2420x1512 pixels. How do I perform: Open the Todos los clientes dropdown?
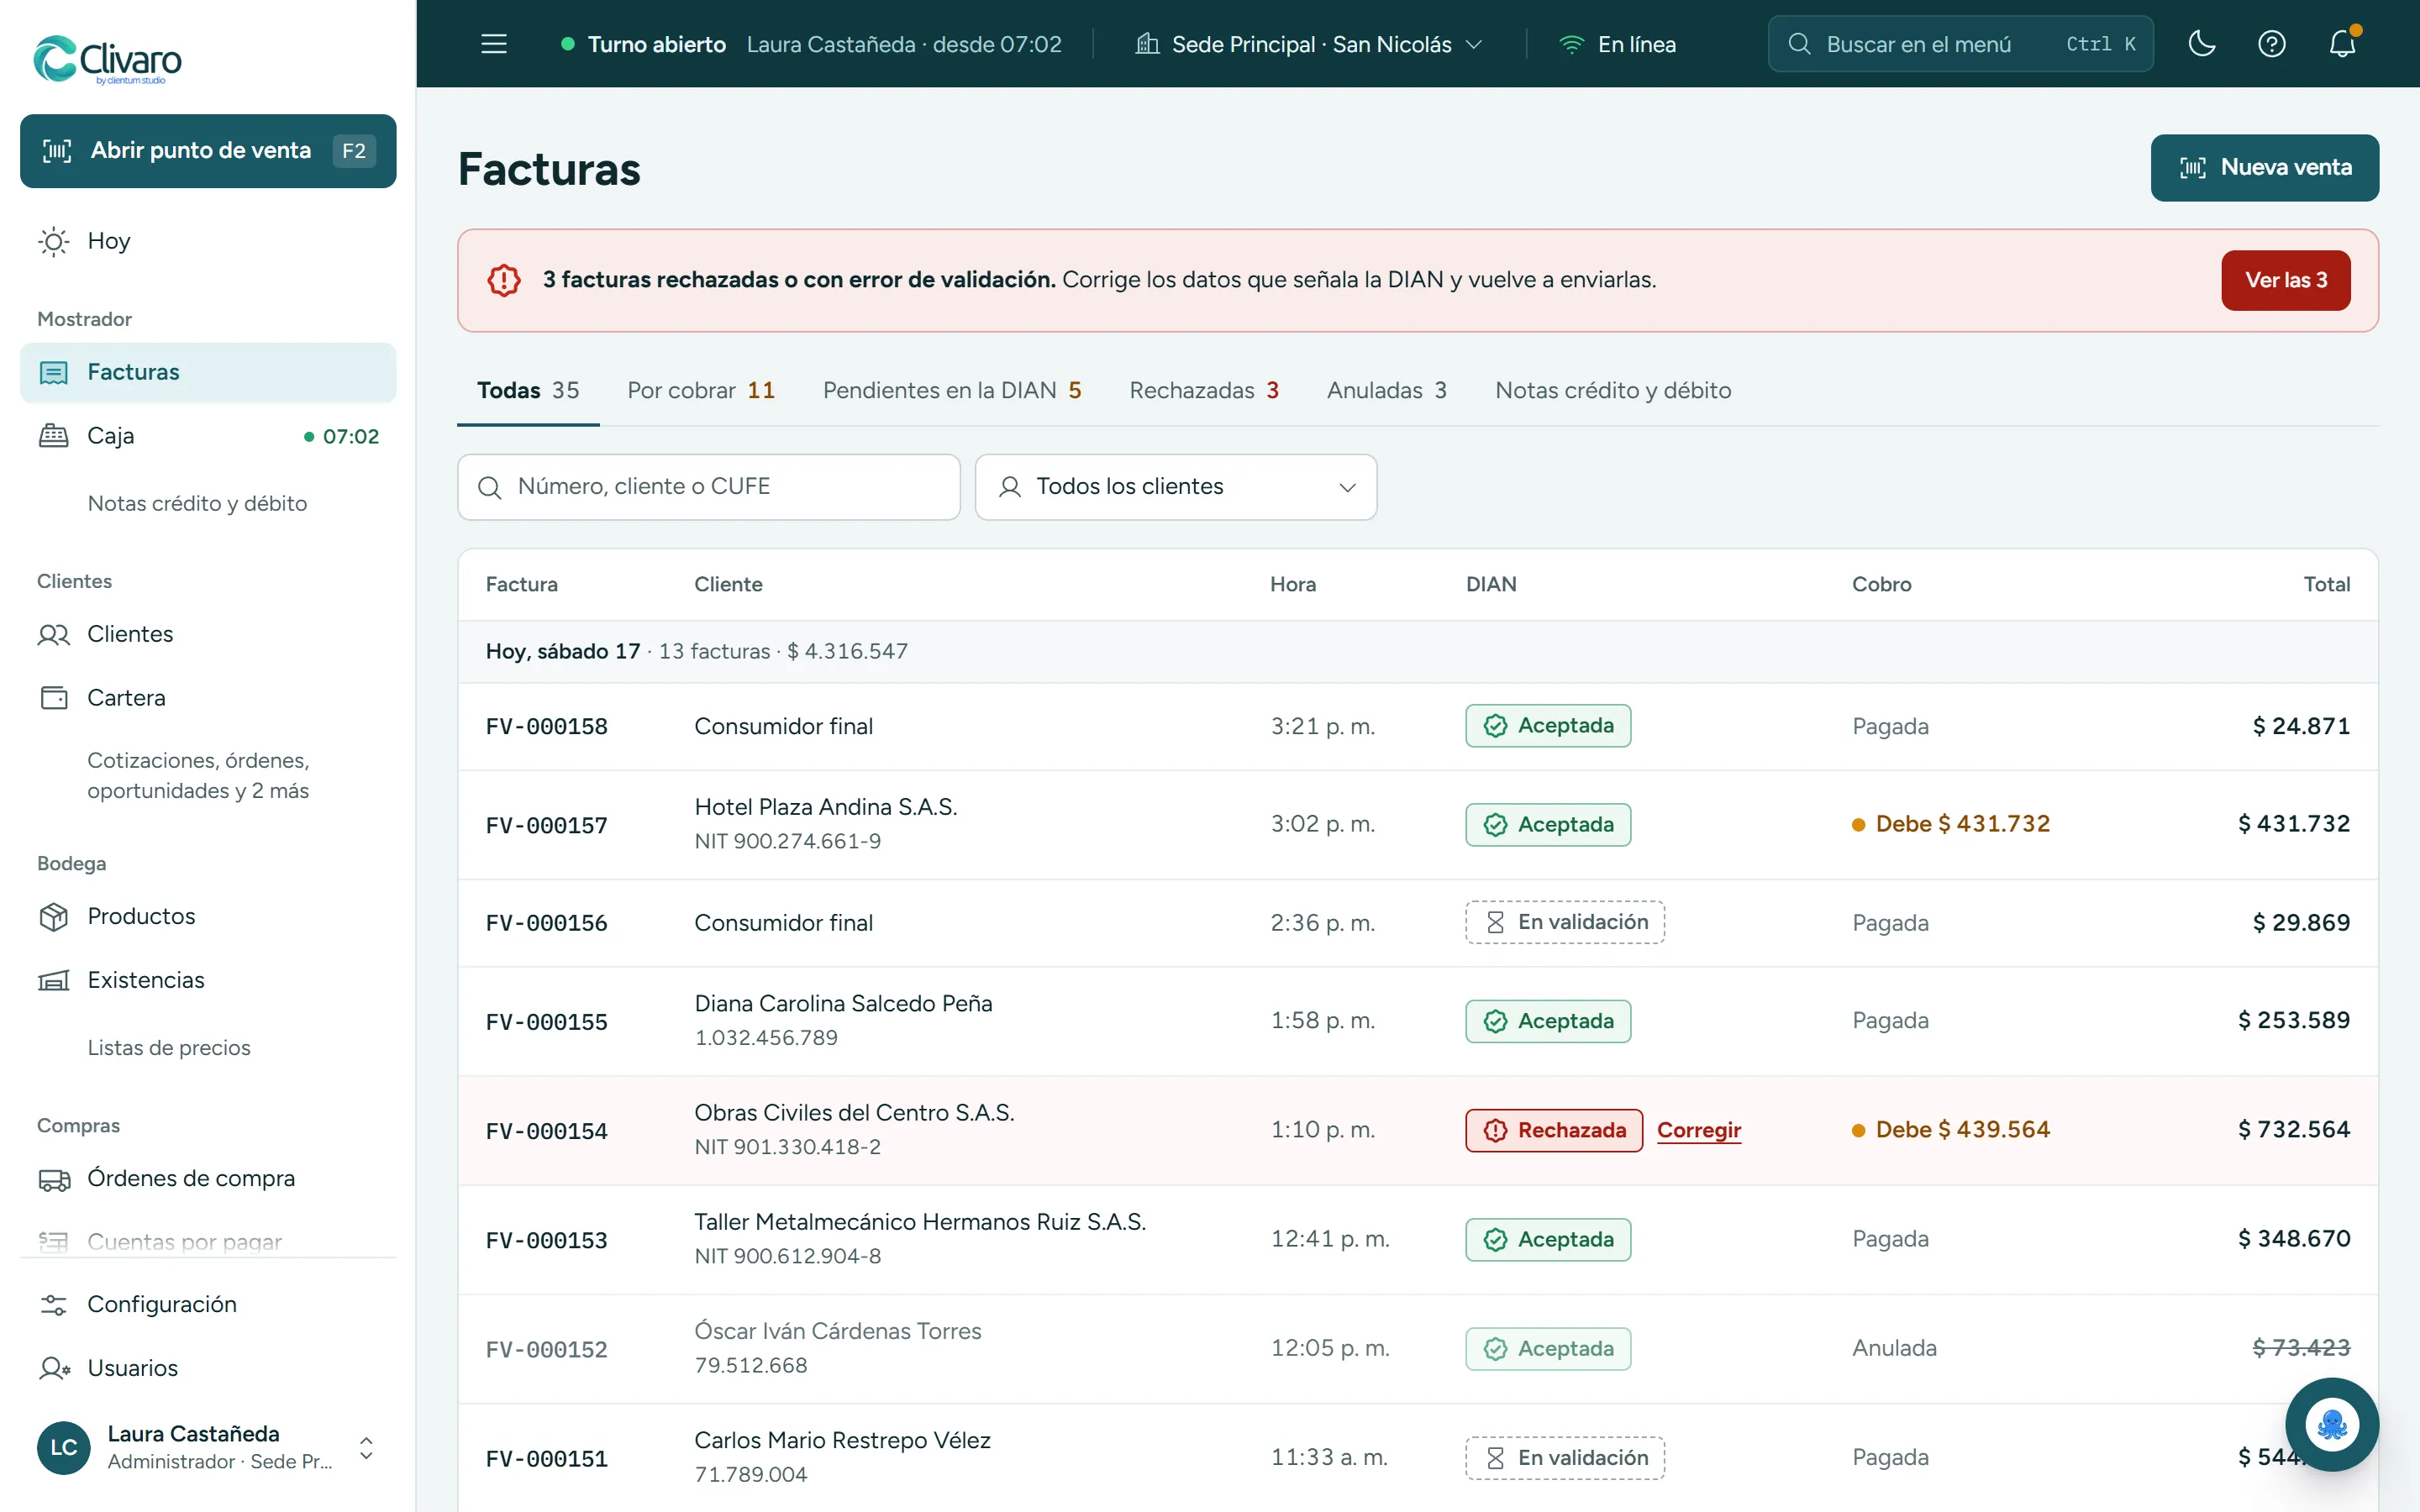[x=1176, y=487]
